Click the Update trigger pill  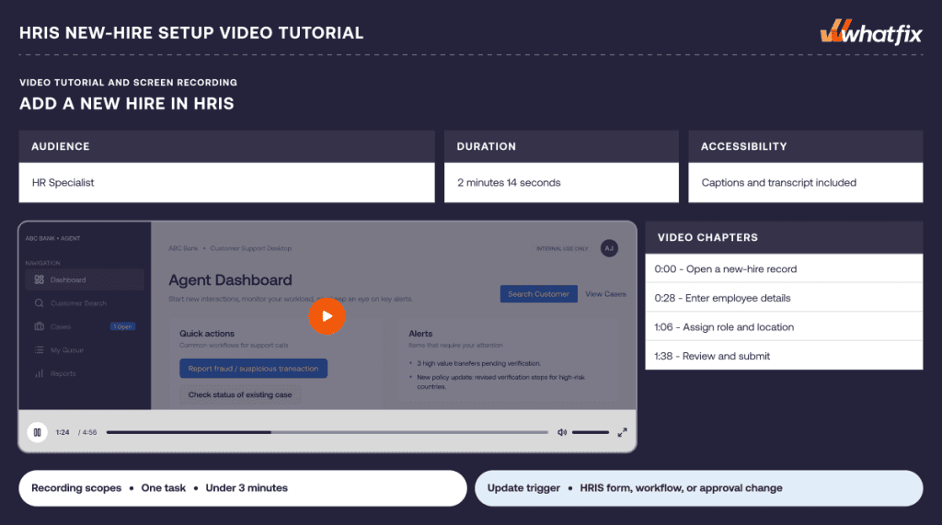coord(699,487)
